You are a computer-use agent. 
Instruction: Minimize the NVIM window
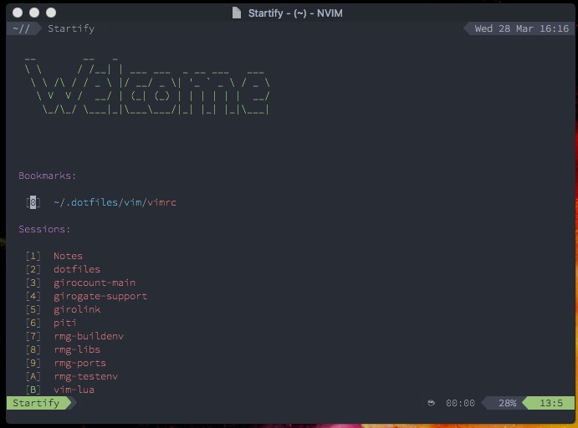(34, 13)
